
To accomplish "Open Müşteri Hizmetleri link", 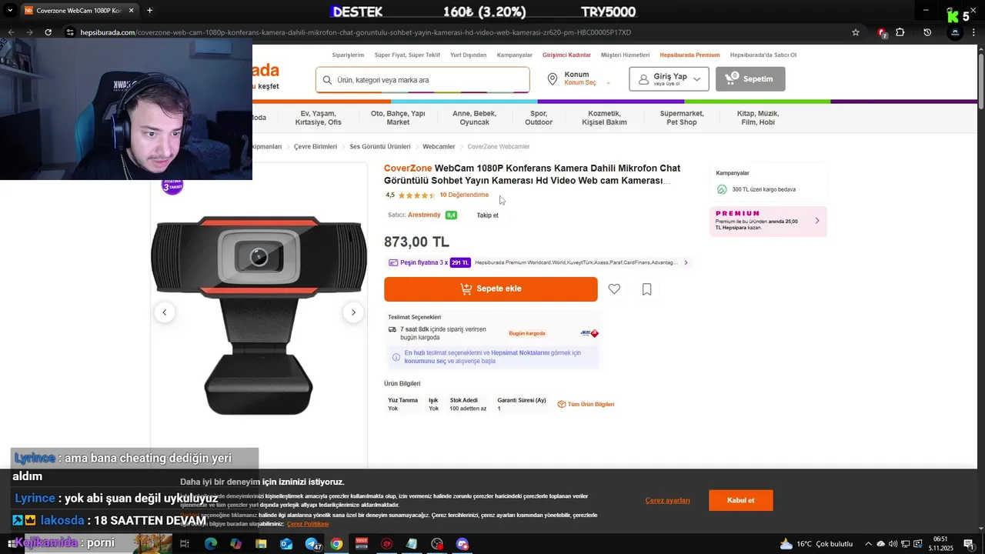I will (x=625, y=55).
